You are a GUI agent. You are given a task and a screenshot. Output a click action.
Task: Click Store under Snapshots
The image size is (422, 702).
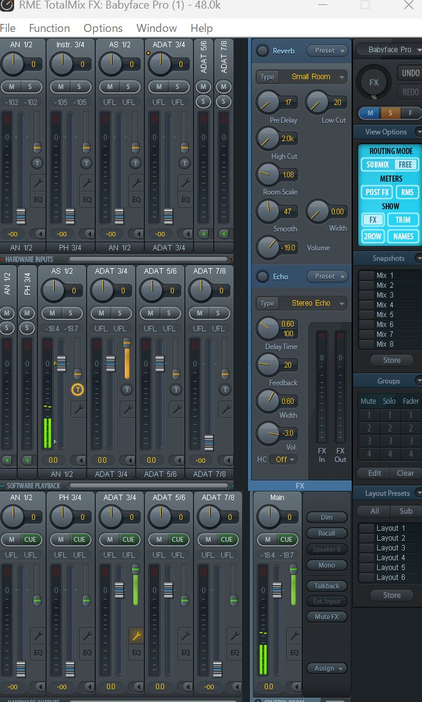(x=391, y=360)
